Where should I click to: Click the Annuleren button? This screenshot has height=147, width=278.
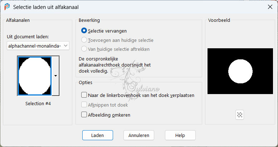(139, 135)
